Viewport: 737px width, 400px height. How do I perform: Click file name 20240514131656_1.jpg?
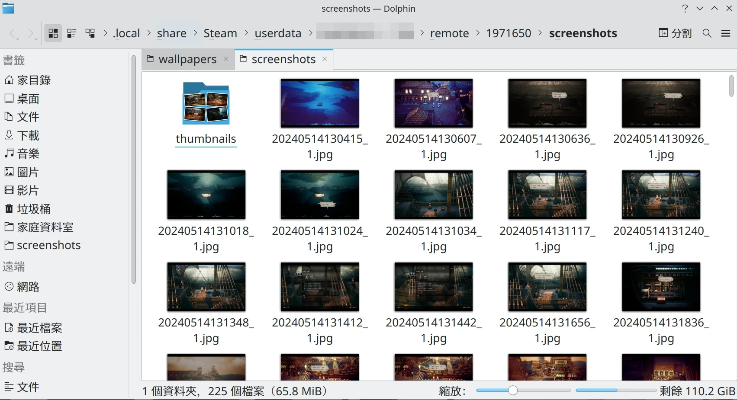pos(547,330)
